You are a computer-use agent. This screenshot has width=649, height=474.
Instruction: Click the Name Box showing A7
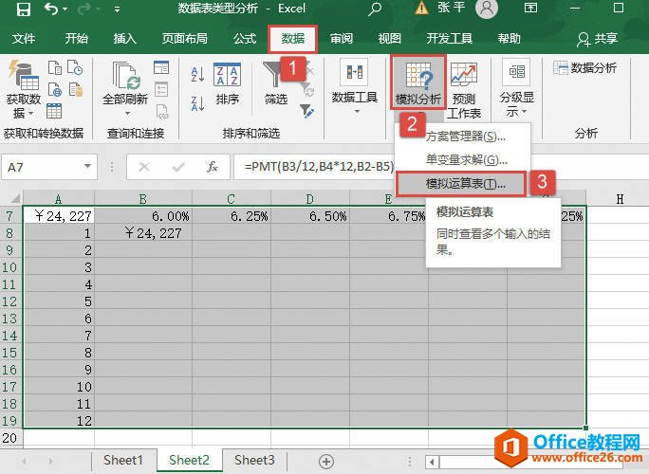48,167
